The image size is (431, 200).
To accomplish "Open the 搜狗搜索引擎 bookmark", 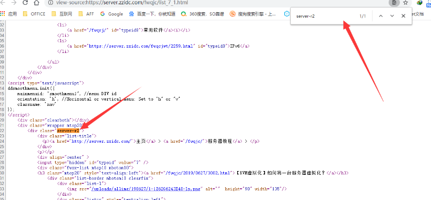I will [x=253, y=14].
